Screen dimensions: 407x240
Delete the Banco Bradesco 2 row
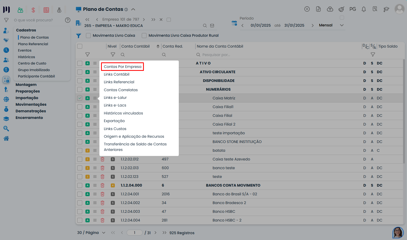(x=103, y=203)
